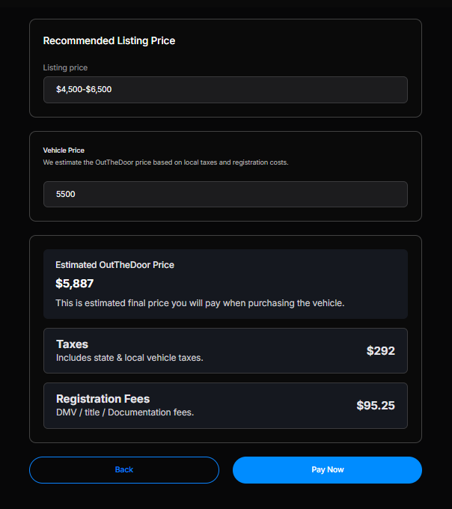Click the $4,500-$6,500 listing price value

[x=85, y=90]
